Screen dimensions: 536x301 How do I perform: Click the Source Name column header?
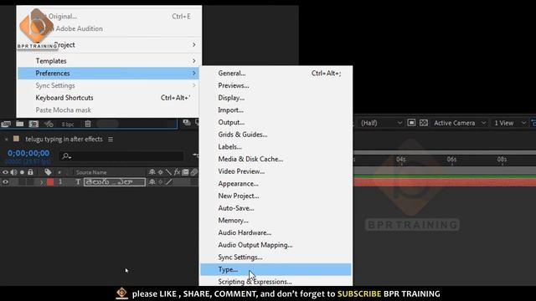coord(91,172)
